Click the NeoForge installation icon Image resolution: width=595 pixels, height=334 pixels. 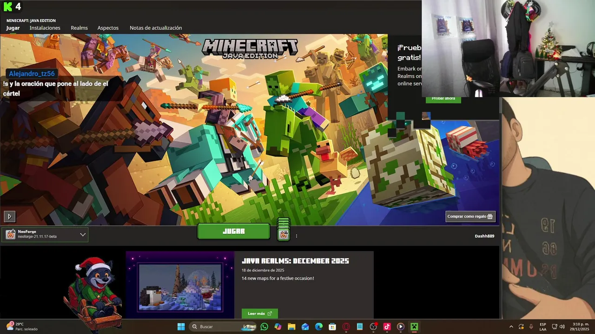coord(10,235)
